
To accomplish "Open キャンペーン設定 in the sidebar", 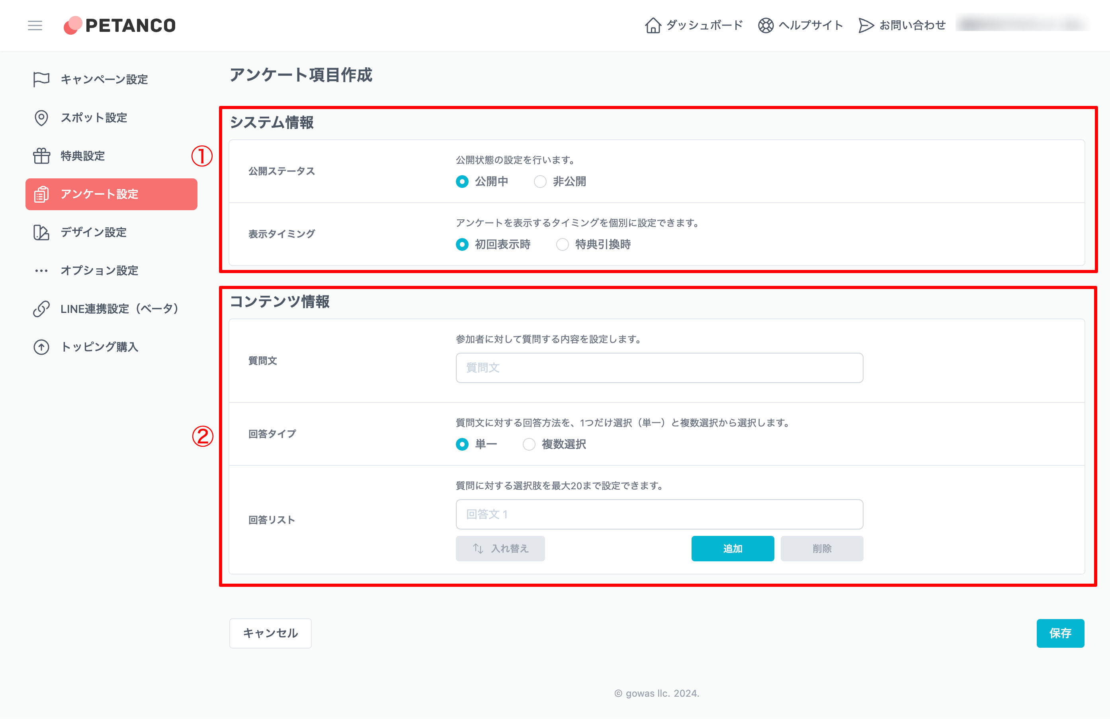I will [111, 79].
